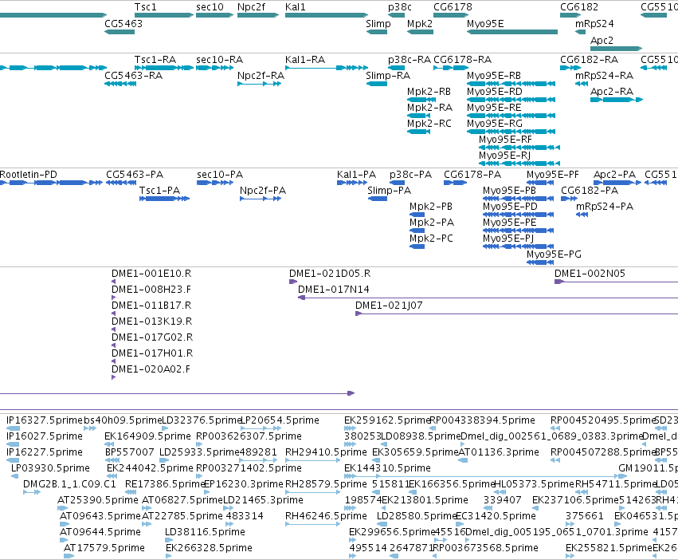Screen dimensions: 678x560
Task: Click the Npc2f-RA transcript label
Action: click(x=261, y=76)
